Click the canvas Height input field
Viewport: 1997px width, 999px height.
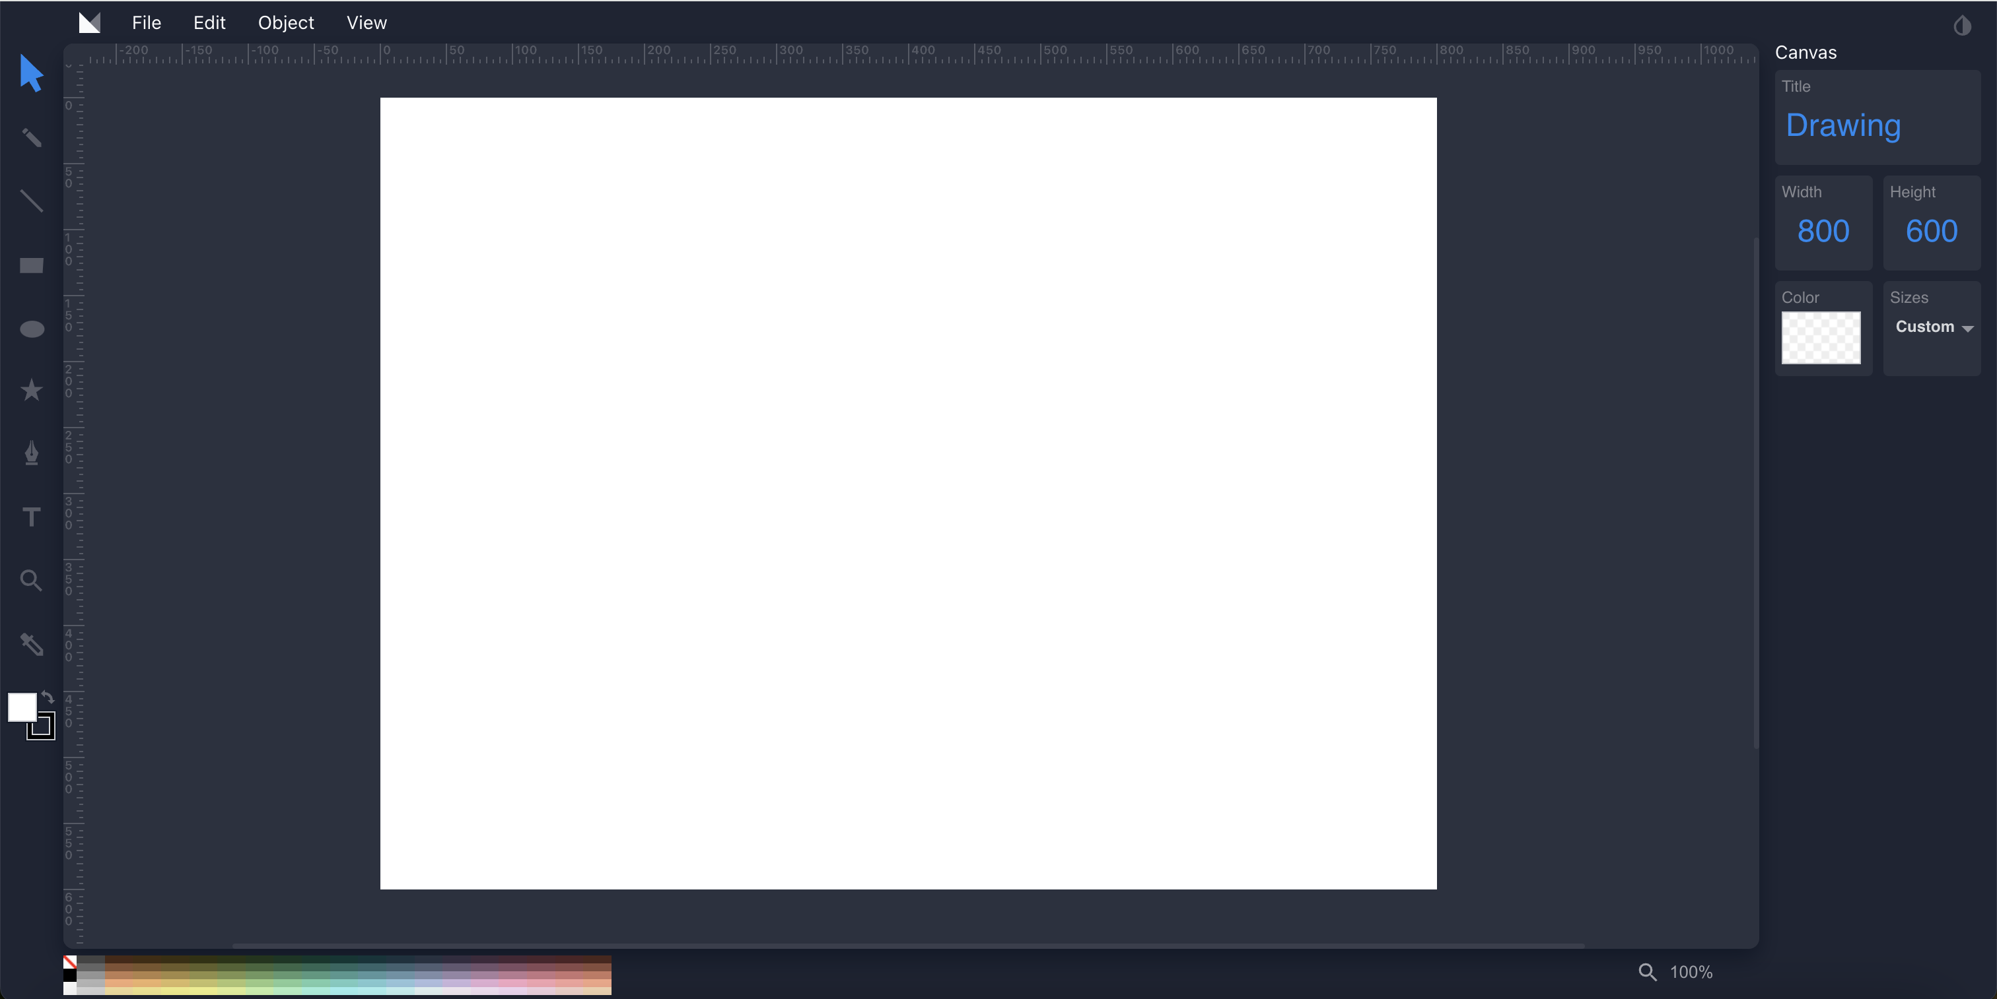point(1932,232)
